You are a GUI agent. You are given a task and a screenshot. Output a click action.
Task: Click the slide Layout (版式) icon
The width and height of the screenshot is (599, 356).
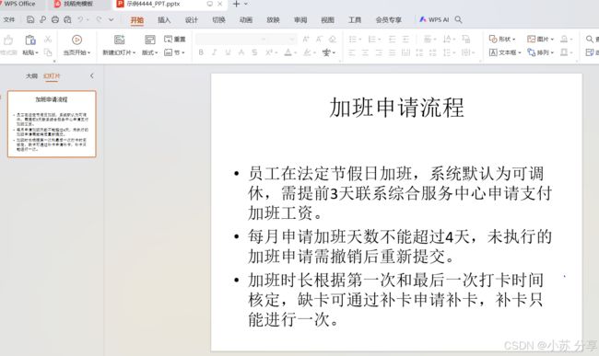[149, 40]
